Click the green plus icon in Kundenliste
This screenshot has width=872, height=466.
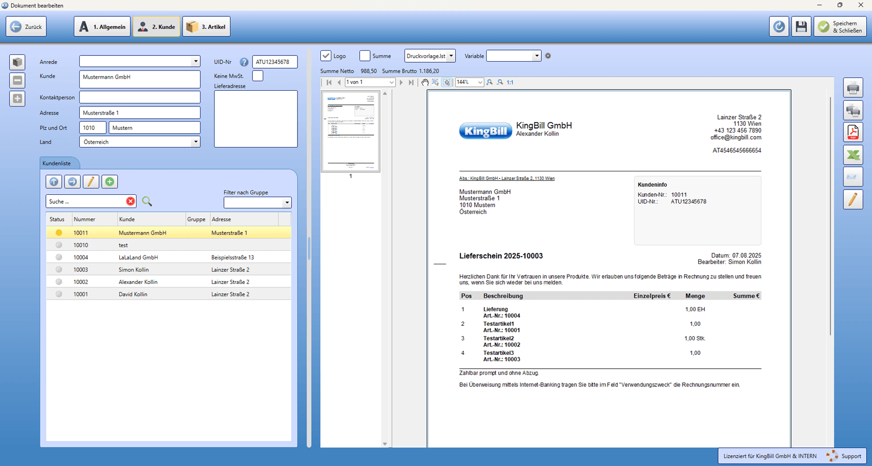click(109, 182)
